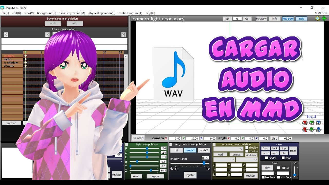Switch self shadow to mode2
The image size is (329, 185).
click(204, 150)
